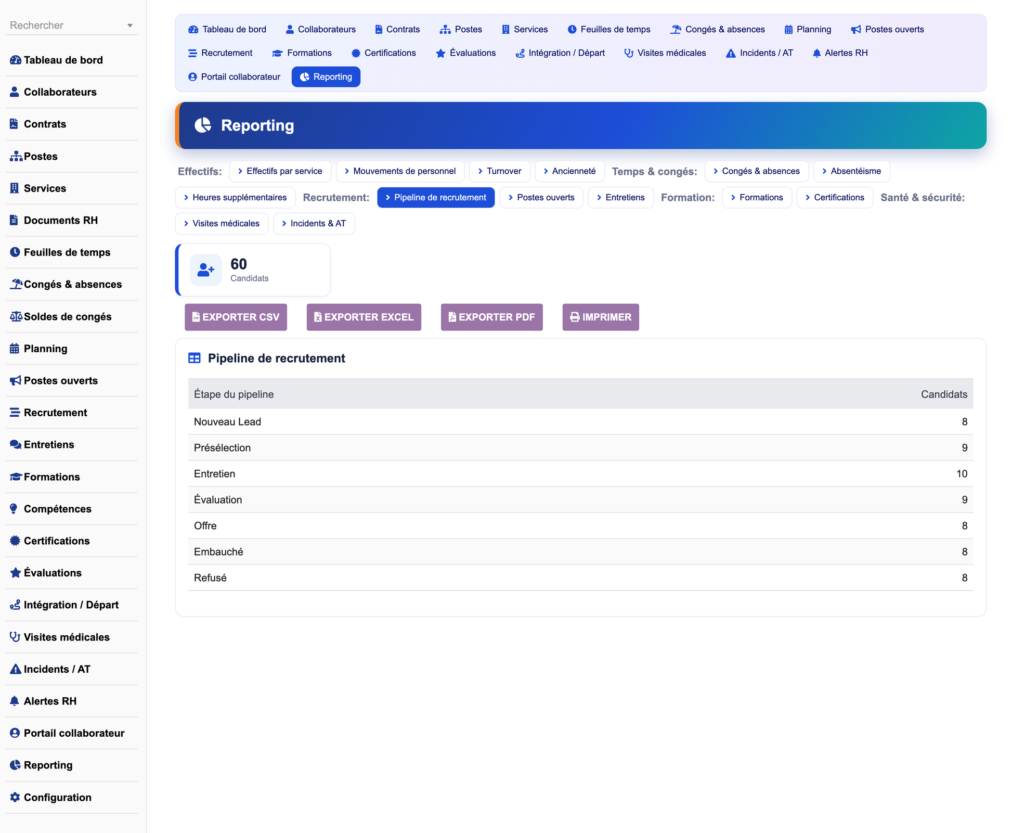Click the sidebar Services building icon
Screen dimensions: 1012x833
pos(14,188)
